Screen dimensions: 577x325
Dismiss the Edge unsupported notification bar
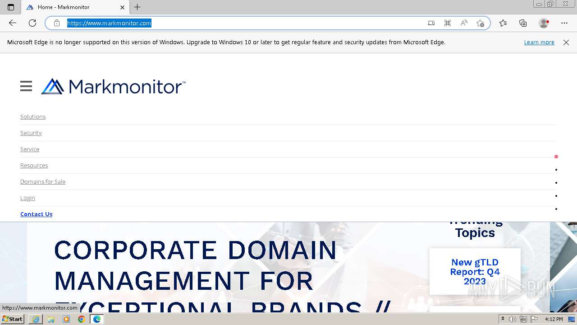pyautogui.click(x=566, y=42)
